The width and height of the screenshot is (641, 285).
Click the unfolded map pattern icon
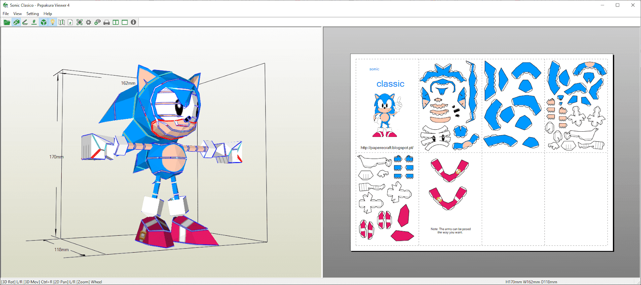[x=61, y=22]
